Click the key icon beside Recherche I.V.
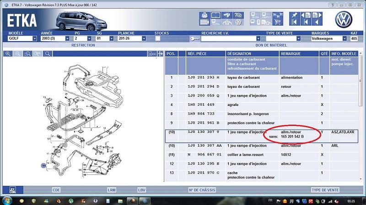 194,39
